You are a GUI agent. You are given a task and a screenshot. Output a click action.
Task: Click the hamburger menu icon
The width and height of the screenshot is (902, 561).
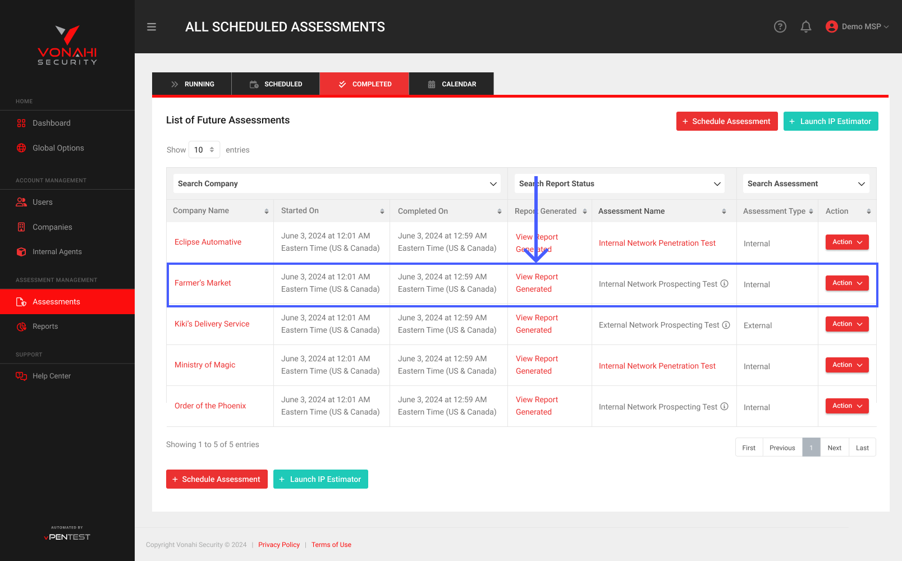coord(152,27)
